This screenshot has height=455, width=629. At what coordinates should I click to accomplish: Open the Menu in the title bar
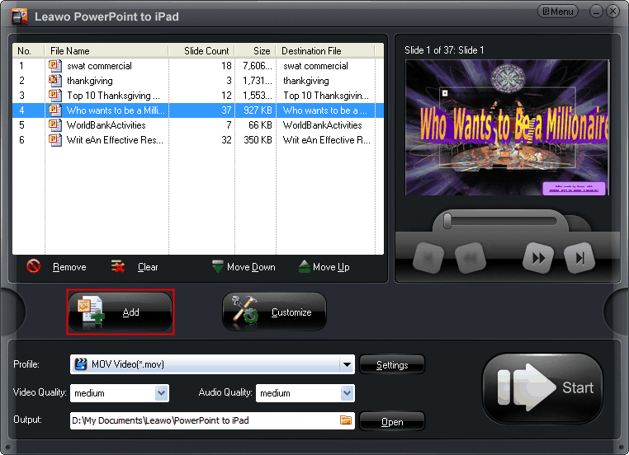(x=558, y=12)
